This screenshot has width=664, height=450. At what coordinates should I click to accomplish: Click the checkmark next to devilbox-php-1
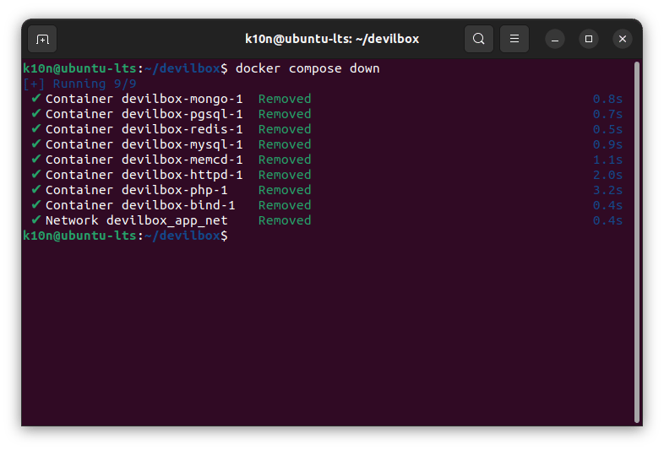point(35,190)
